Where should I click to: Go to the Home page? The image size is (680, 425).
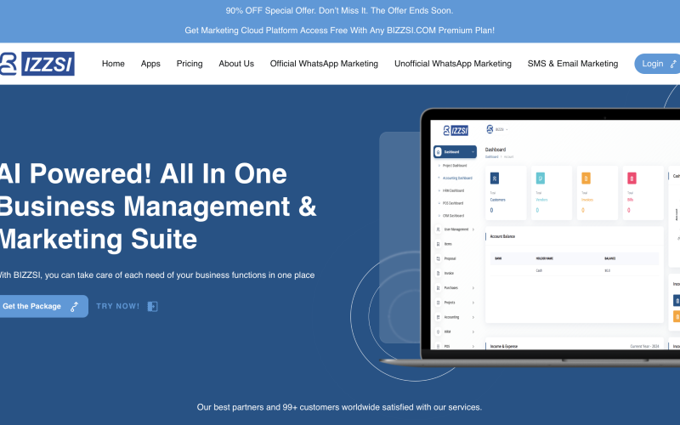pyautogui.click(x=113, y=64)
